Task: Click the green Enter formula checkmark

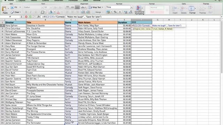Action: pyautogui.click(x=30, y=17)
